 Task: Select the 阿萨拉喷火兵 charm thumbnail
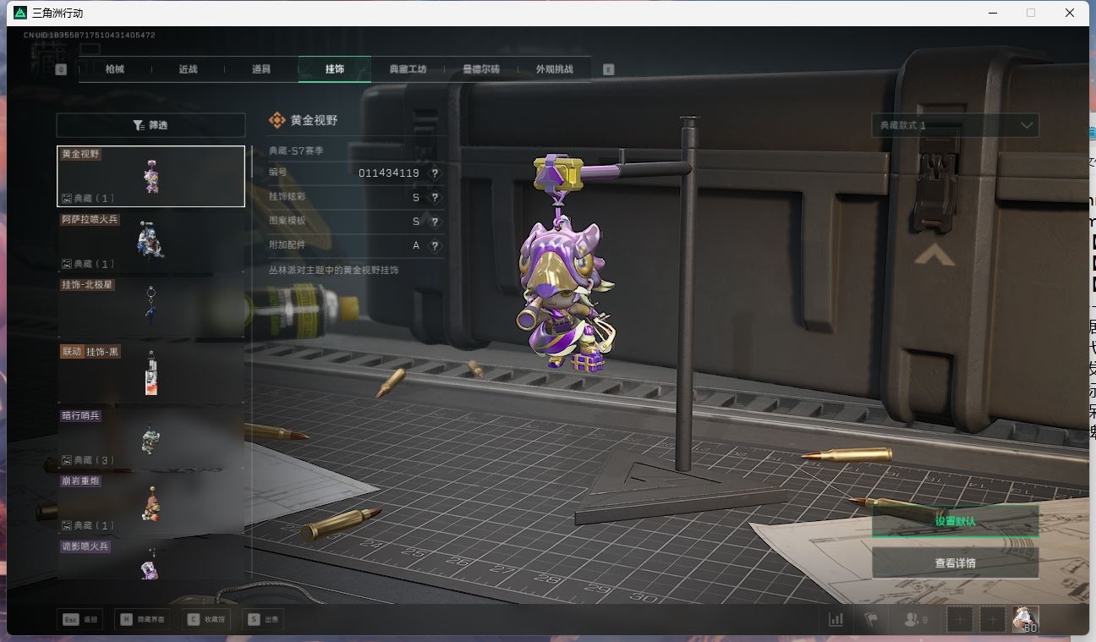tap(151, 241)
